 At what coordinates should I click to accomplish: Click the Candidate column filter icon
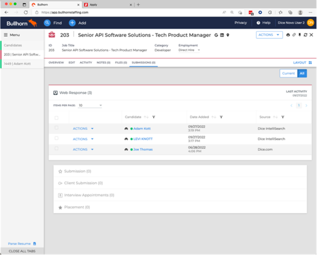point(154,117)
